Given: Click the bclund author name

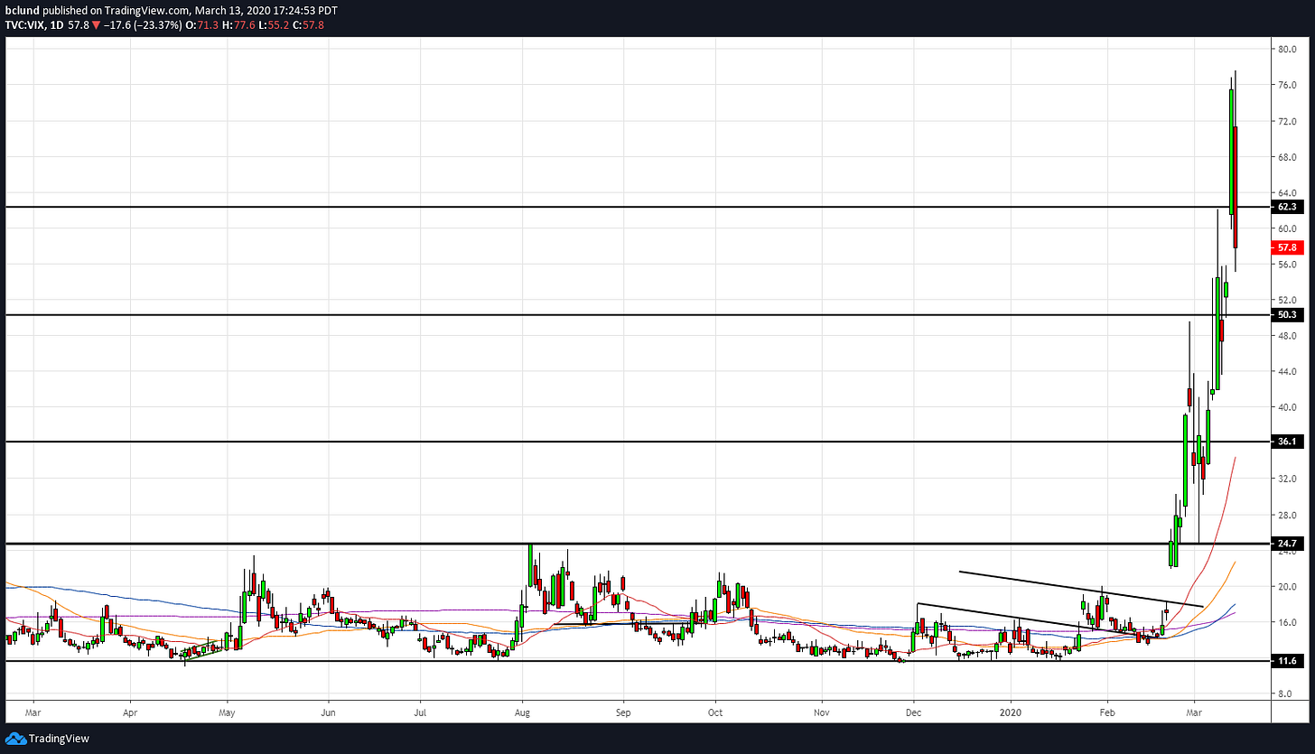Looking at the screenshot, I should pos(22,10).
